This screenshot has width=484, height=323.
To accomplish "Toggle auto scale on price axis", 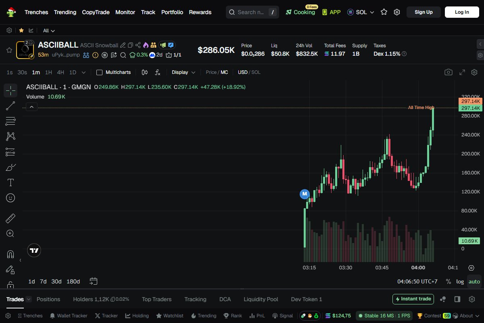I will [x=474, y=281].
